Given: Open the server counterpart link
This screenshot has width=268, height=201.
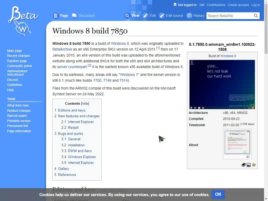Looking at the screenshot, I should pyautogui.click(x=72, y=67).
